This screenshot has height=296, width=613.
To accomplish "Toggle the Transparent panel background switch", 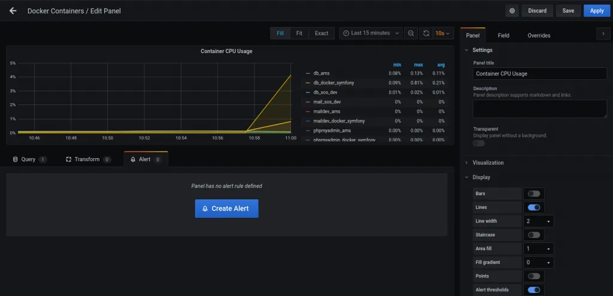I will [x=478, y=143].
